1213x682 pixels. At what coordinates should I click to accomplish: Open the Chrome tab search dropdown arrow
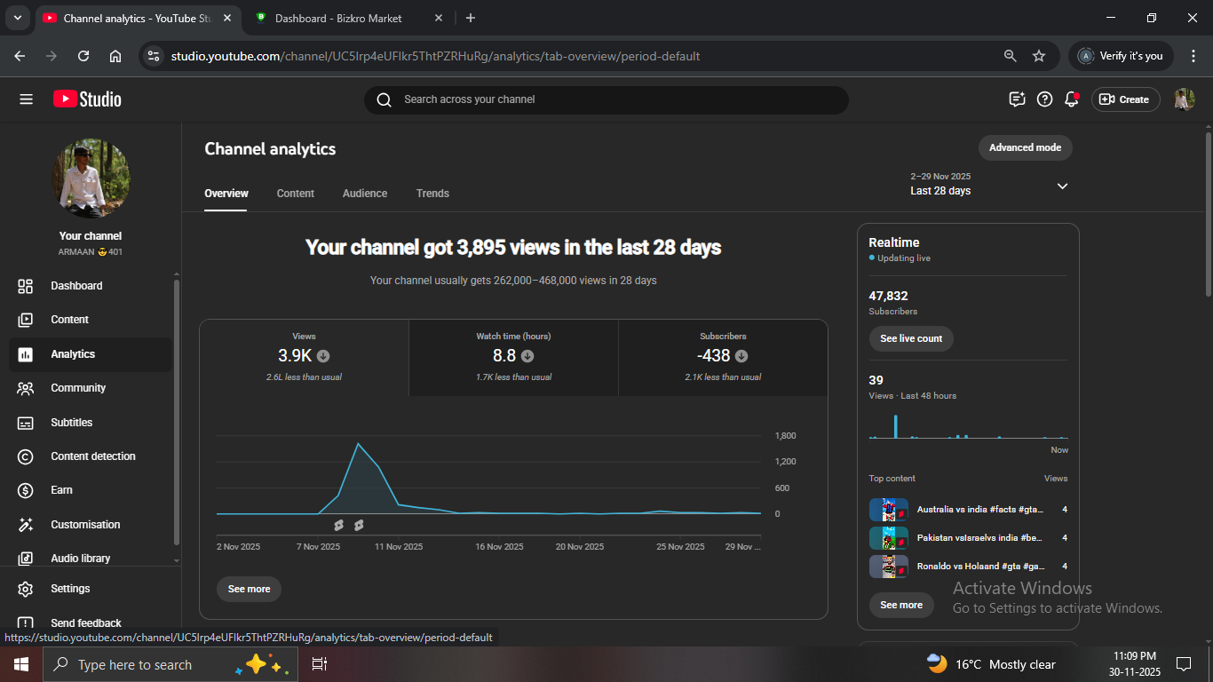click(x=17, y=18)
